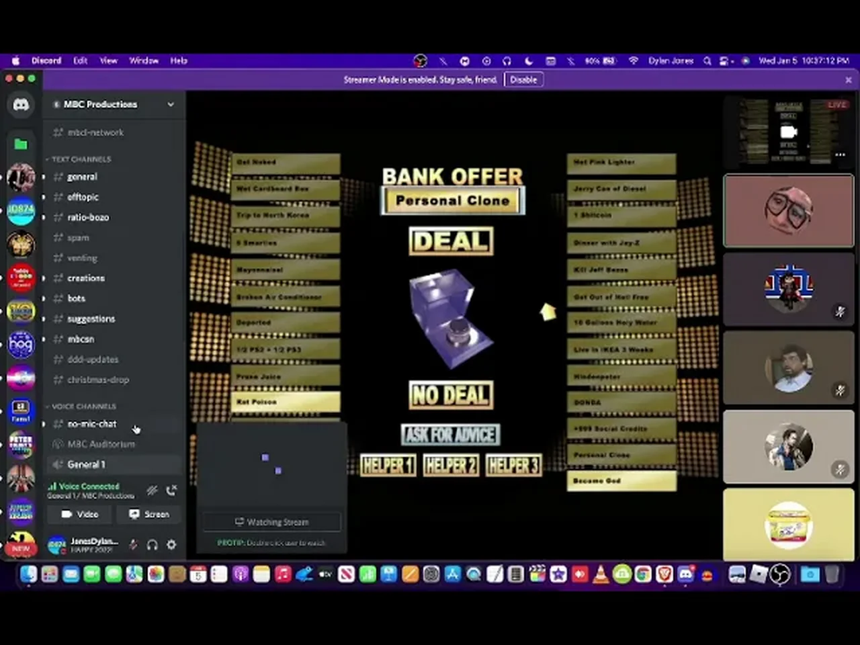Click the green server folder icon
Image resolution: width=860 pixels, height=645 pixels.
click(x=21, y=144)
